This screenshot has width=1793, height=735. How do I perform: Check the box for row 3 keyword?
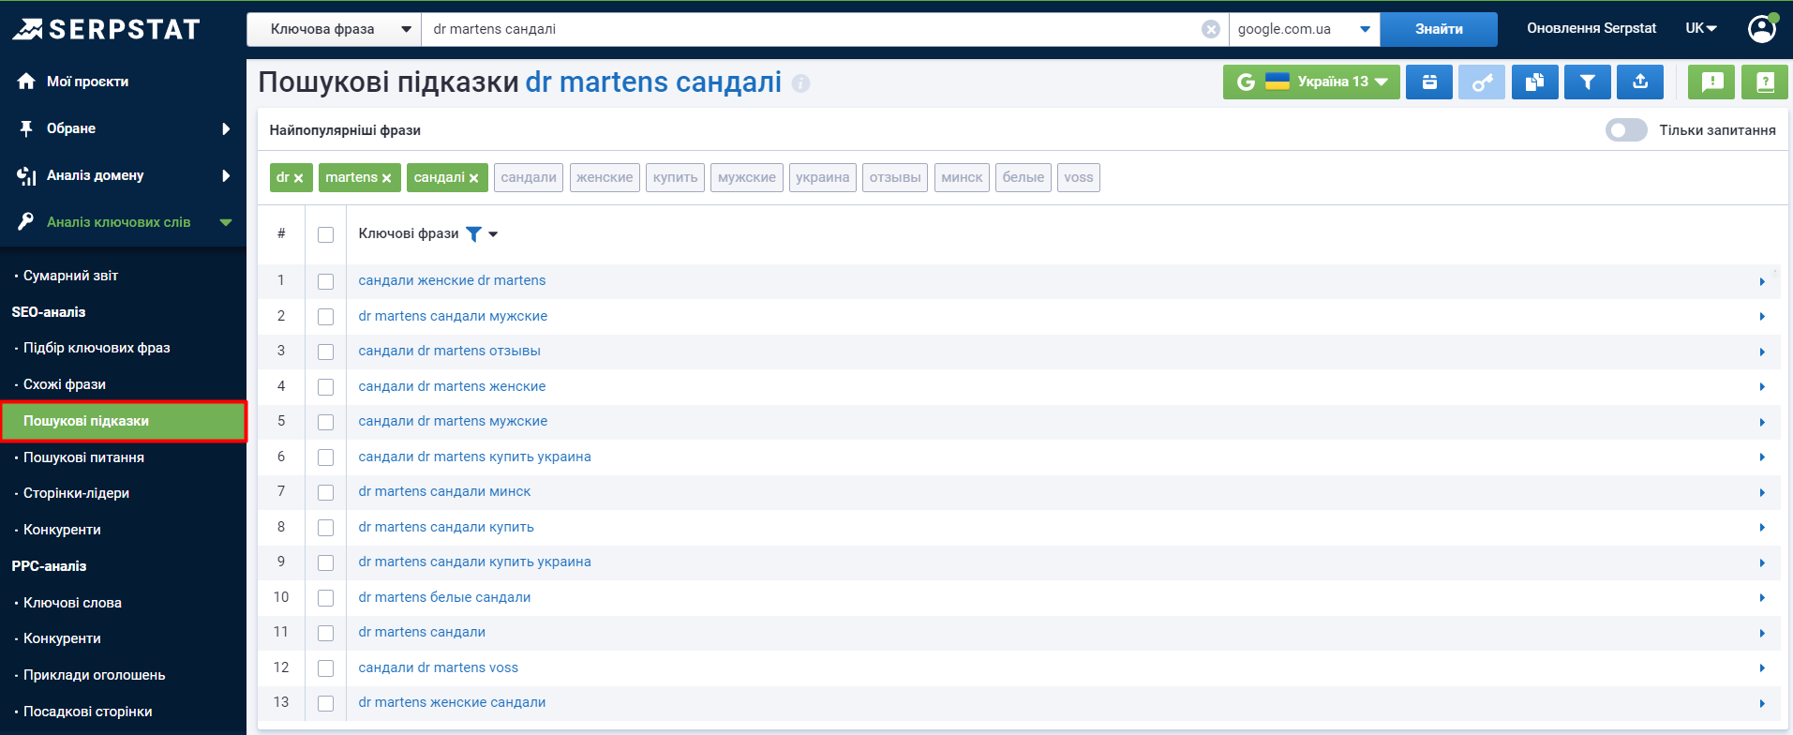point(325,352)
